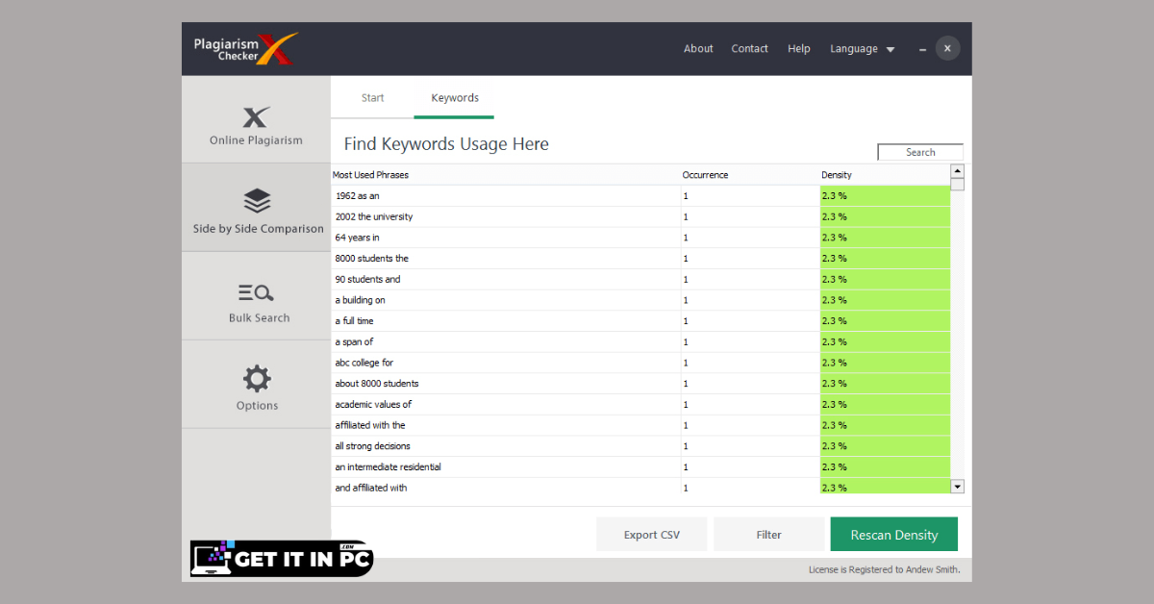
Task: Switch to the Keywords tab
Action: (455, 98)
